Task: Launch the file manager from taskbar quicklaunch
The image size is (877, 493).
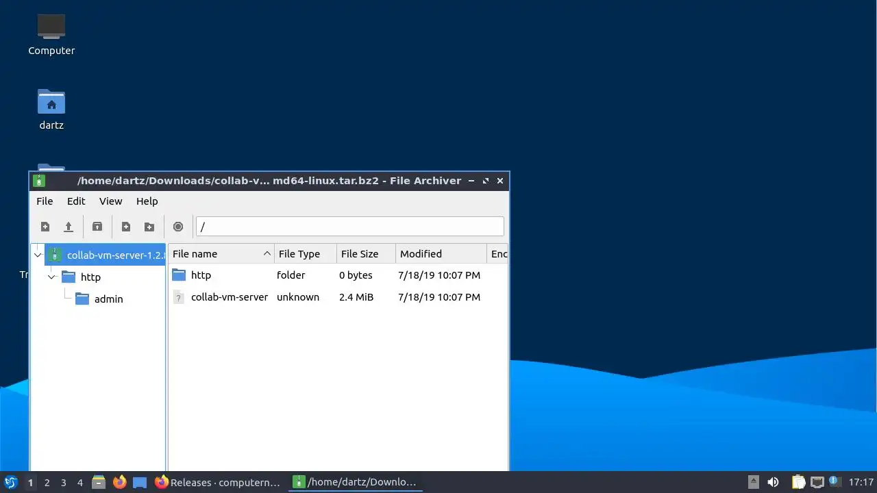Action: 99,482
